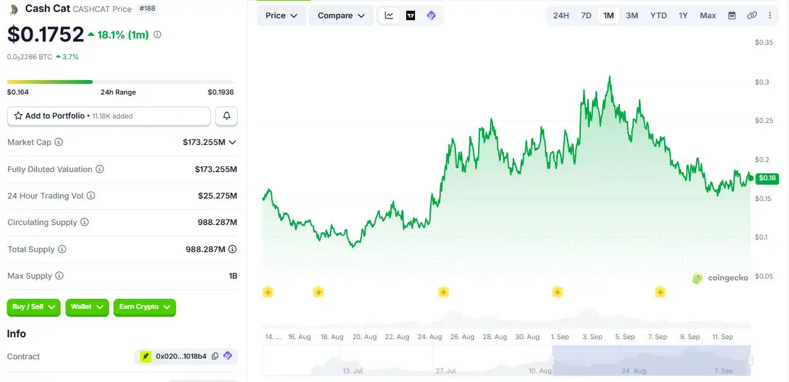
Task: Open chart more options three dots
Action: (770, 15)
